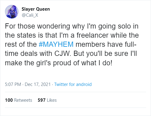
Task: Select the word freelancer in the tweet
Action: click(92, 35)
